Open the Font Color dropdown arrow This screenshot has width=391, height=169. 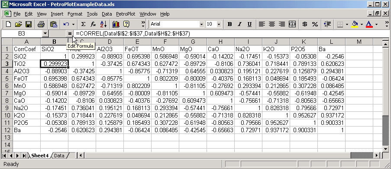tap(376, 24)
